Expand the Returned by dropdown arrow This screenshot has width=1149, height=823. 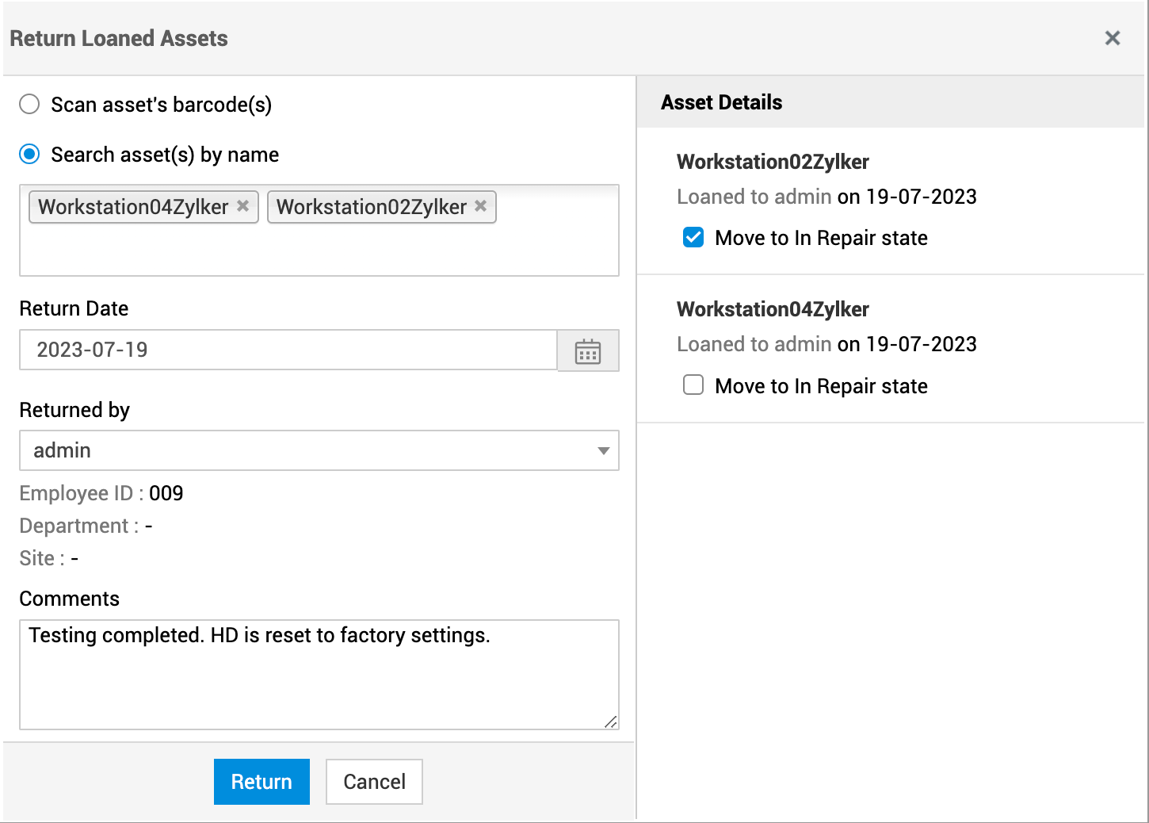pyautogui.click(x=603, y=450)
